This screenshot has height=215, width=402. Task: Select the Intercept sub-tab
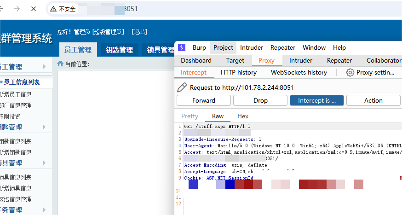[194, 73]
